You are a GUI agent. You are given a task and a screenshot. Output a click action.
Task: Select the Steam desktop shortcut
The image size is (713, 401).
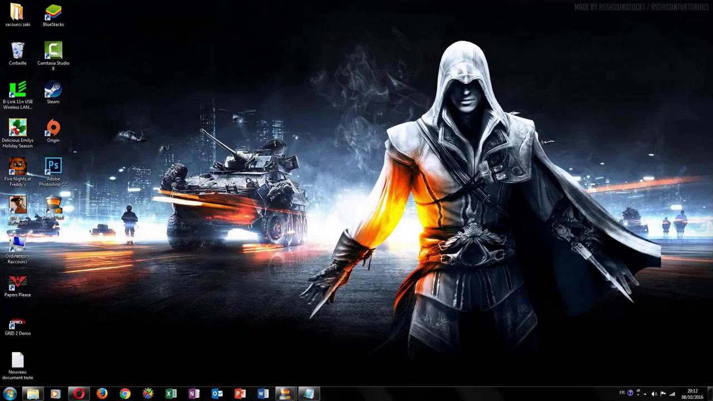[53, 92]
